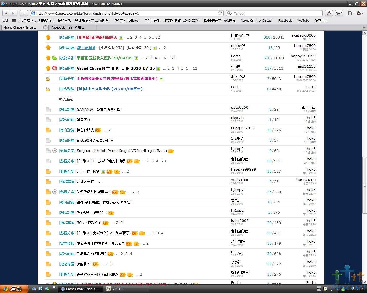Screen dimensions: 367x293
Task: Click the vertical scrollbar thumb
Action: 364,185
